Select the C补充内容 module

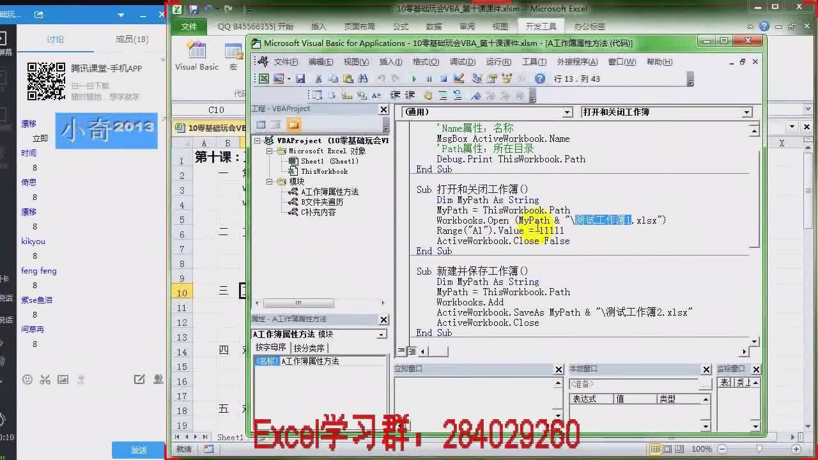318,212
